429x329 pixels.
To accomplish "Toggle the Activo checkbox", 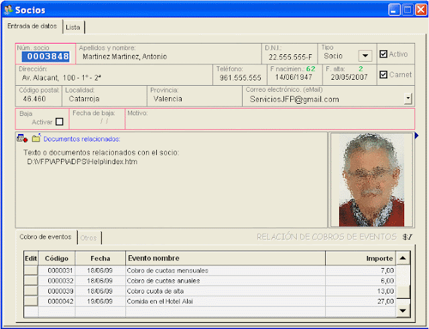I will click(383, 54).
